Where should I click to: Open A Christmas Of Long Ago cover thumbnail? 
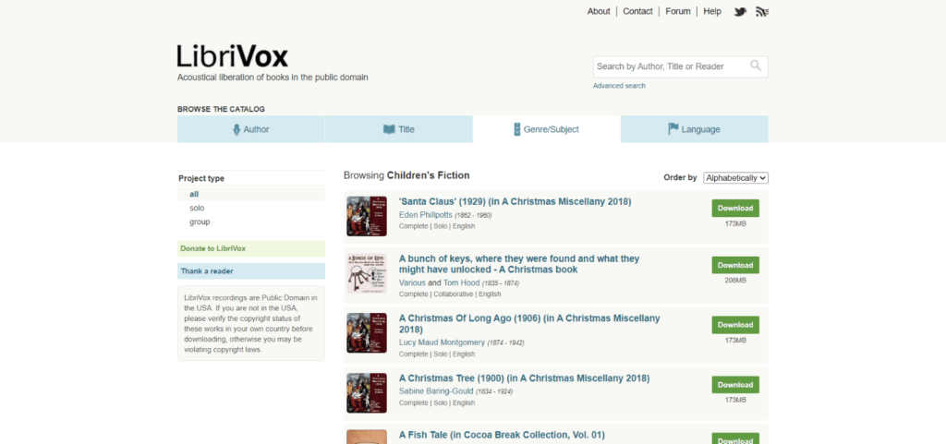pos(366,332)
